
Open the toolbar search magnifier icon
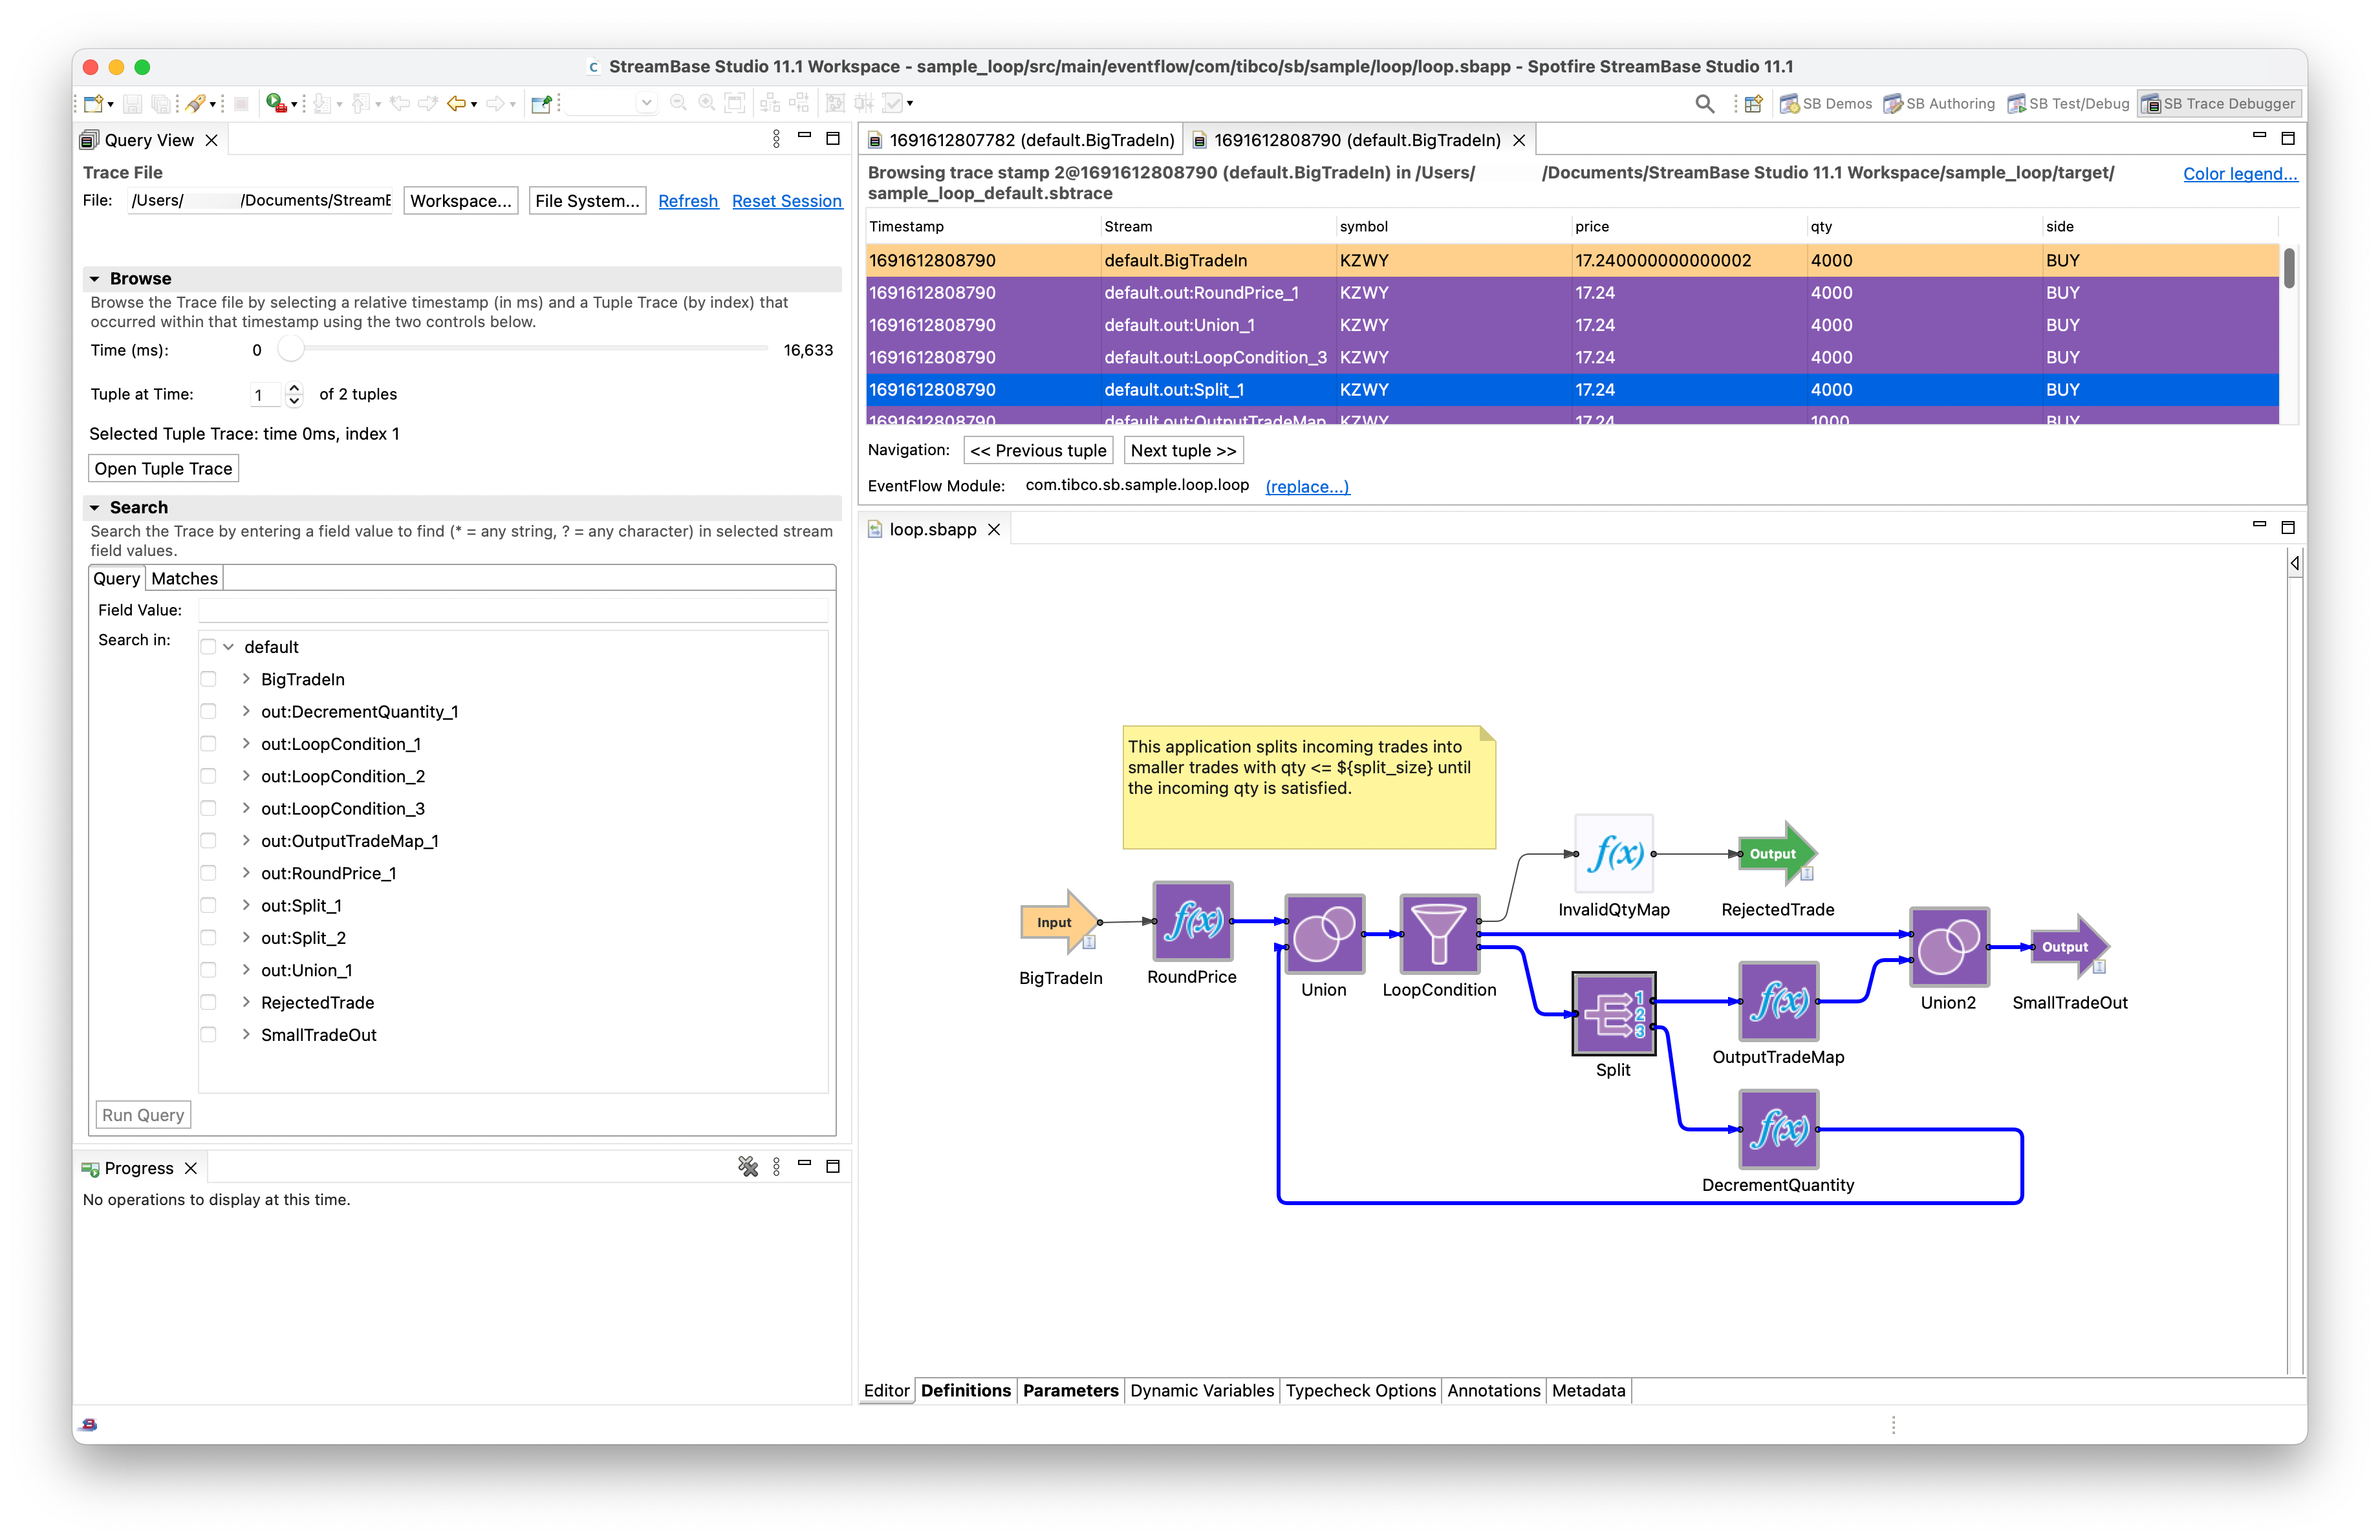[1705, 103]
